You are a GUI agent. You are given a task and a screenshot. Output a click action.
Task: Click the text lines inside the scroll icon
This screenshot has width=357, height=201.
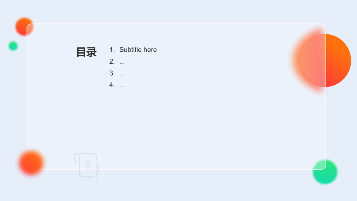tap(88, 165)
